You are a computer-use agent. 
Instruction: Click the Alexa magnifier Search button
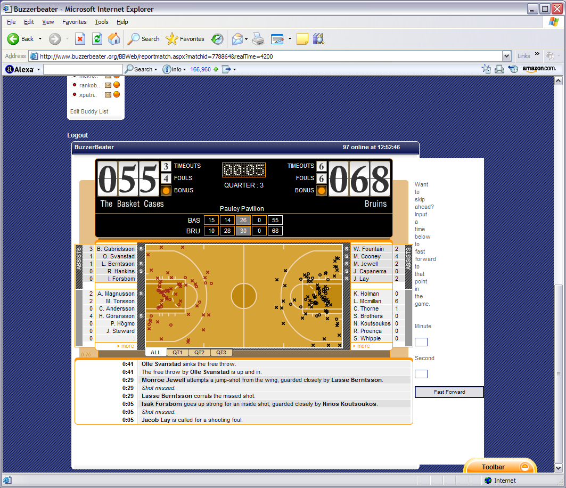(138, 69)
